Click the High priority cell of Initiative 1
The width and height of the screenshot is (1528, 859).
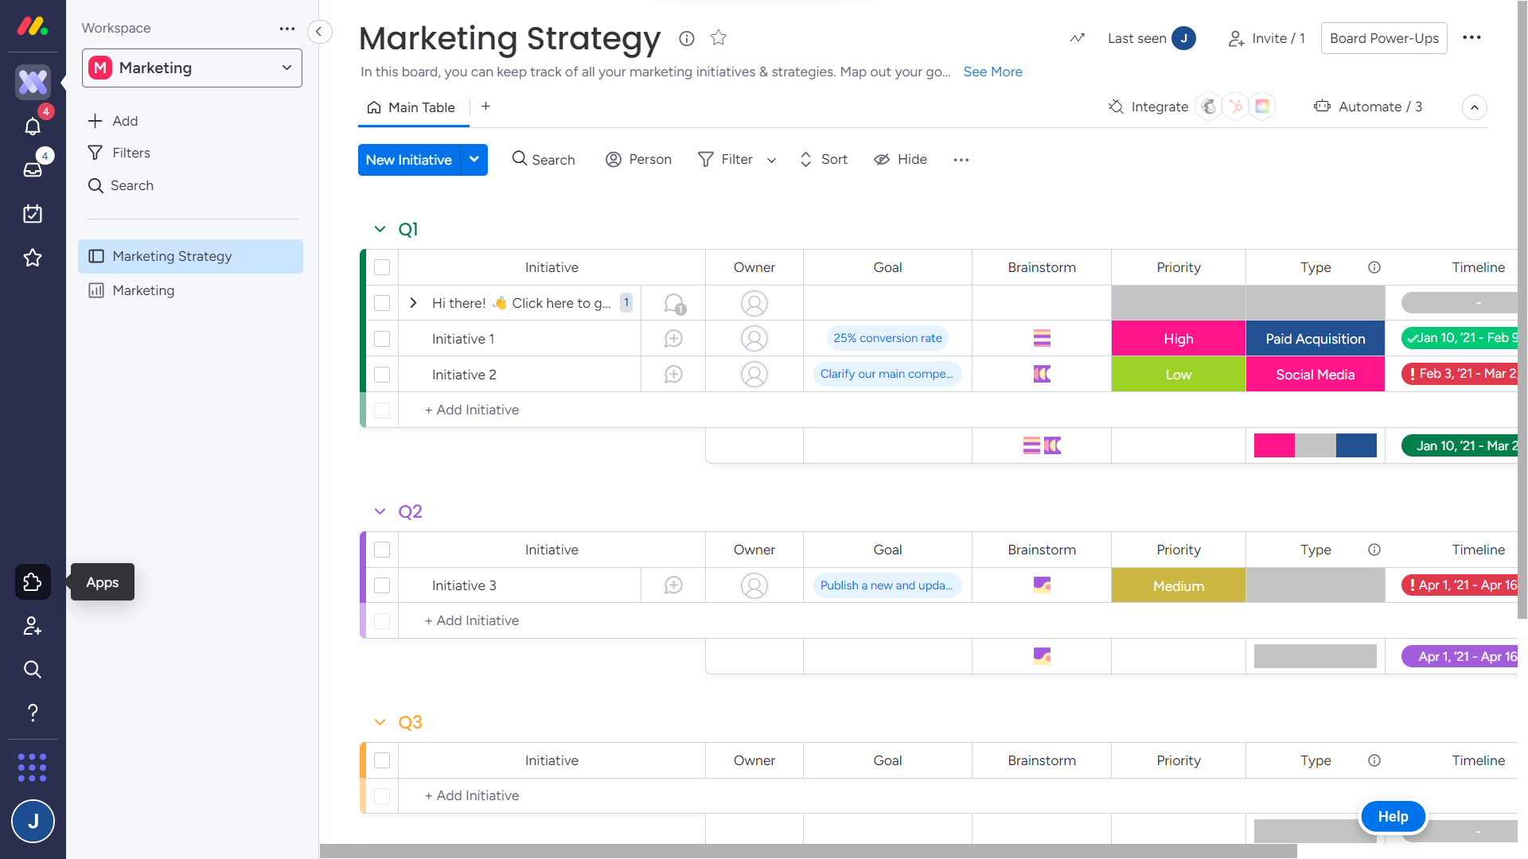(x=1178, y=339)
